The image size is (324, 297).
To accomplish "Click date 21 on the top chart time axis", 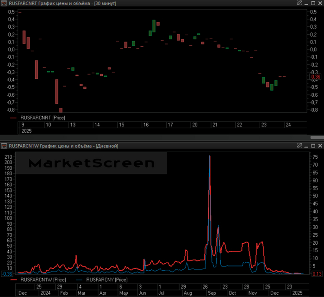I will 215,125.
